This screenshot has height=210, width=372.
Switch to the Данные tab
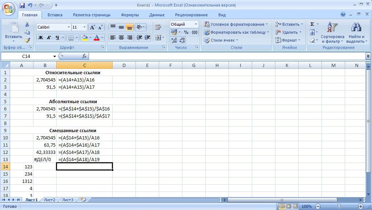point(157,15)
